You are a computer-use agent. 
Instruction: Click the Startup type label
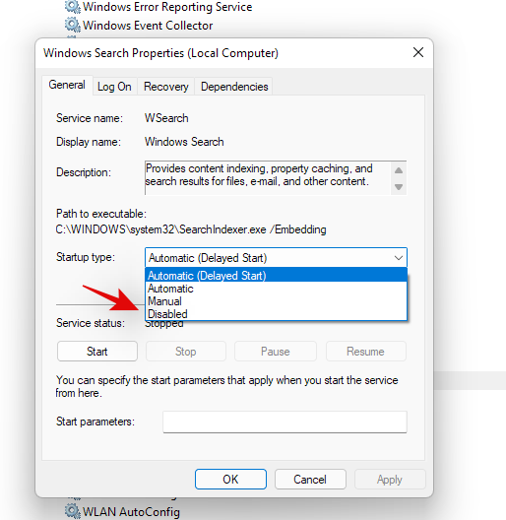[86, 257]
